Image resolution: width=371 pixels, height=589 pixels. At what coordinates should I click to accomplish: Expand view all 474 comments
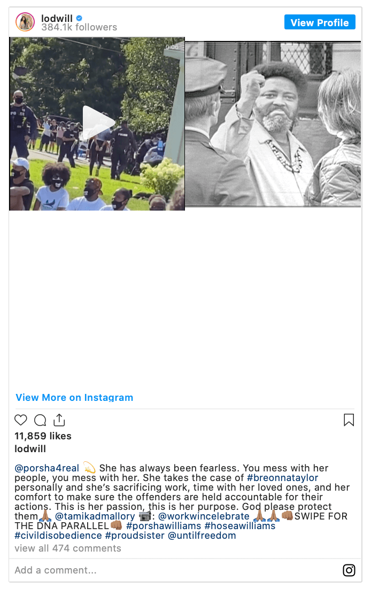pos(68,548)
